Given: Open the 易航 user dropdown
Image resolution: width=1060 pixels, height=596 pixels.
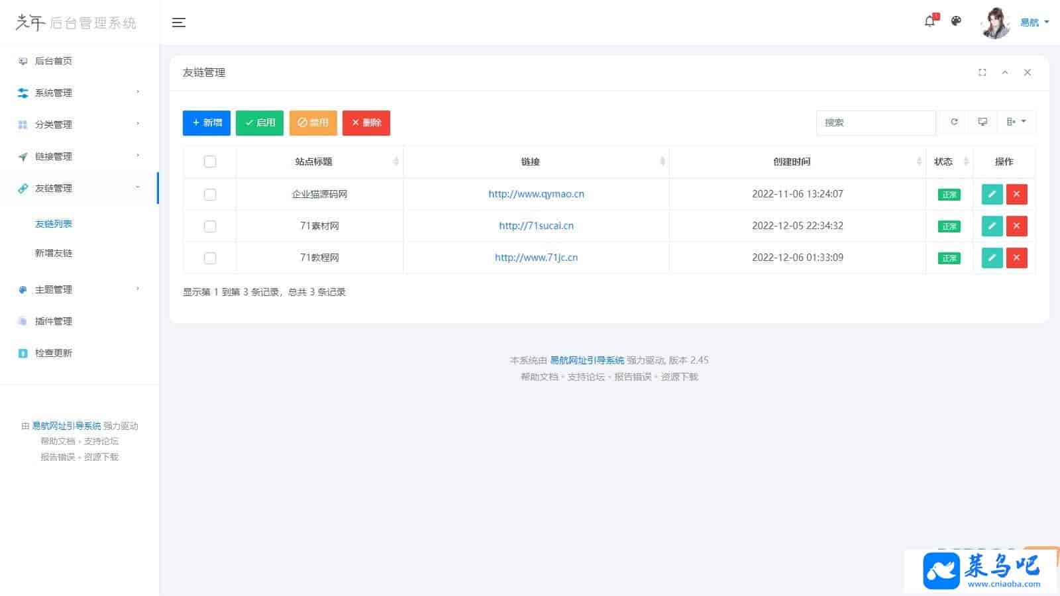Looking at the screenshot, I should point(1033,23).
